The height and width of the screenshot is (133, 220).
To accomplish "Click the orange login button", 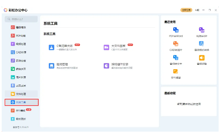I will pyautogui.click(x=186, y=10).
